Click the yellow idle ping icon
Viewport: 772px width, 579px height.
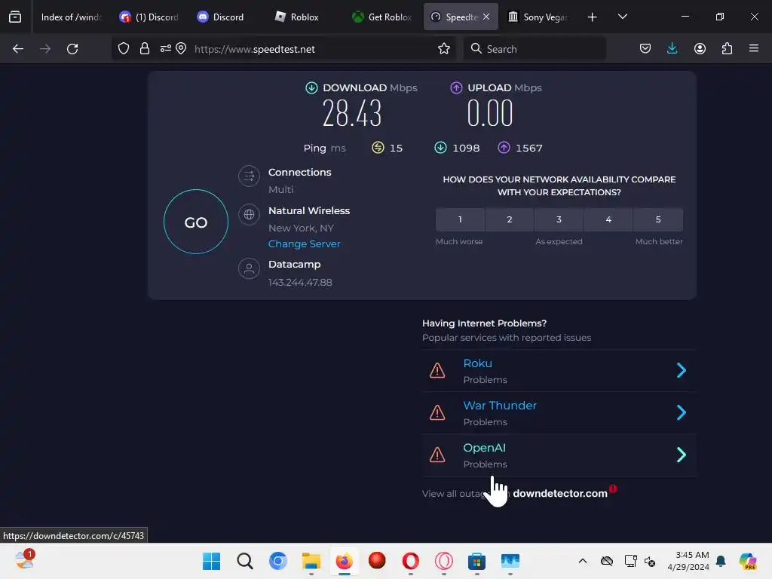378,148
